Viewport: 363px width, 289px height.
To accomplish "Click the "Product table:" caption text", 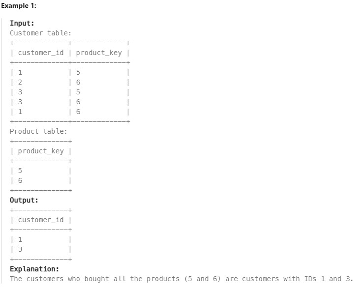I will click(x=38, y=131).
